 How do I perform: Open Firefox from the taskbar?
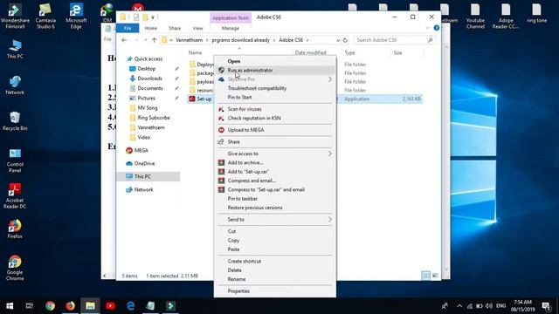pyautogui.click(x=70, y=306)
